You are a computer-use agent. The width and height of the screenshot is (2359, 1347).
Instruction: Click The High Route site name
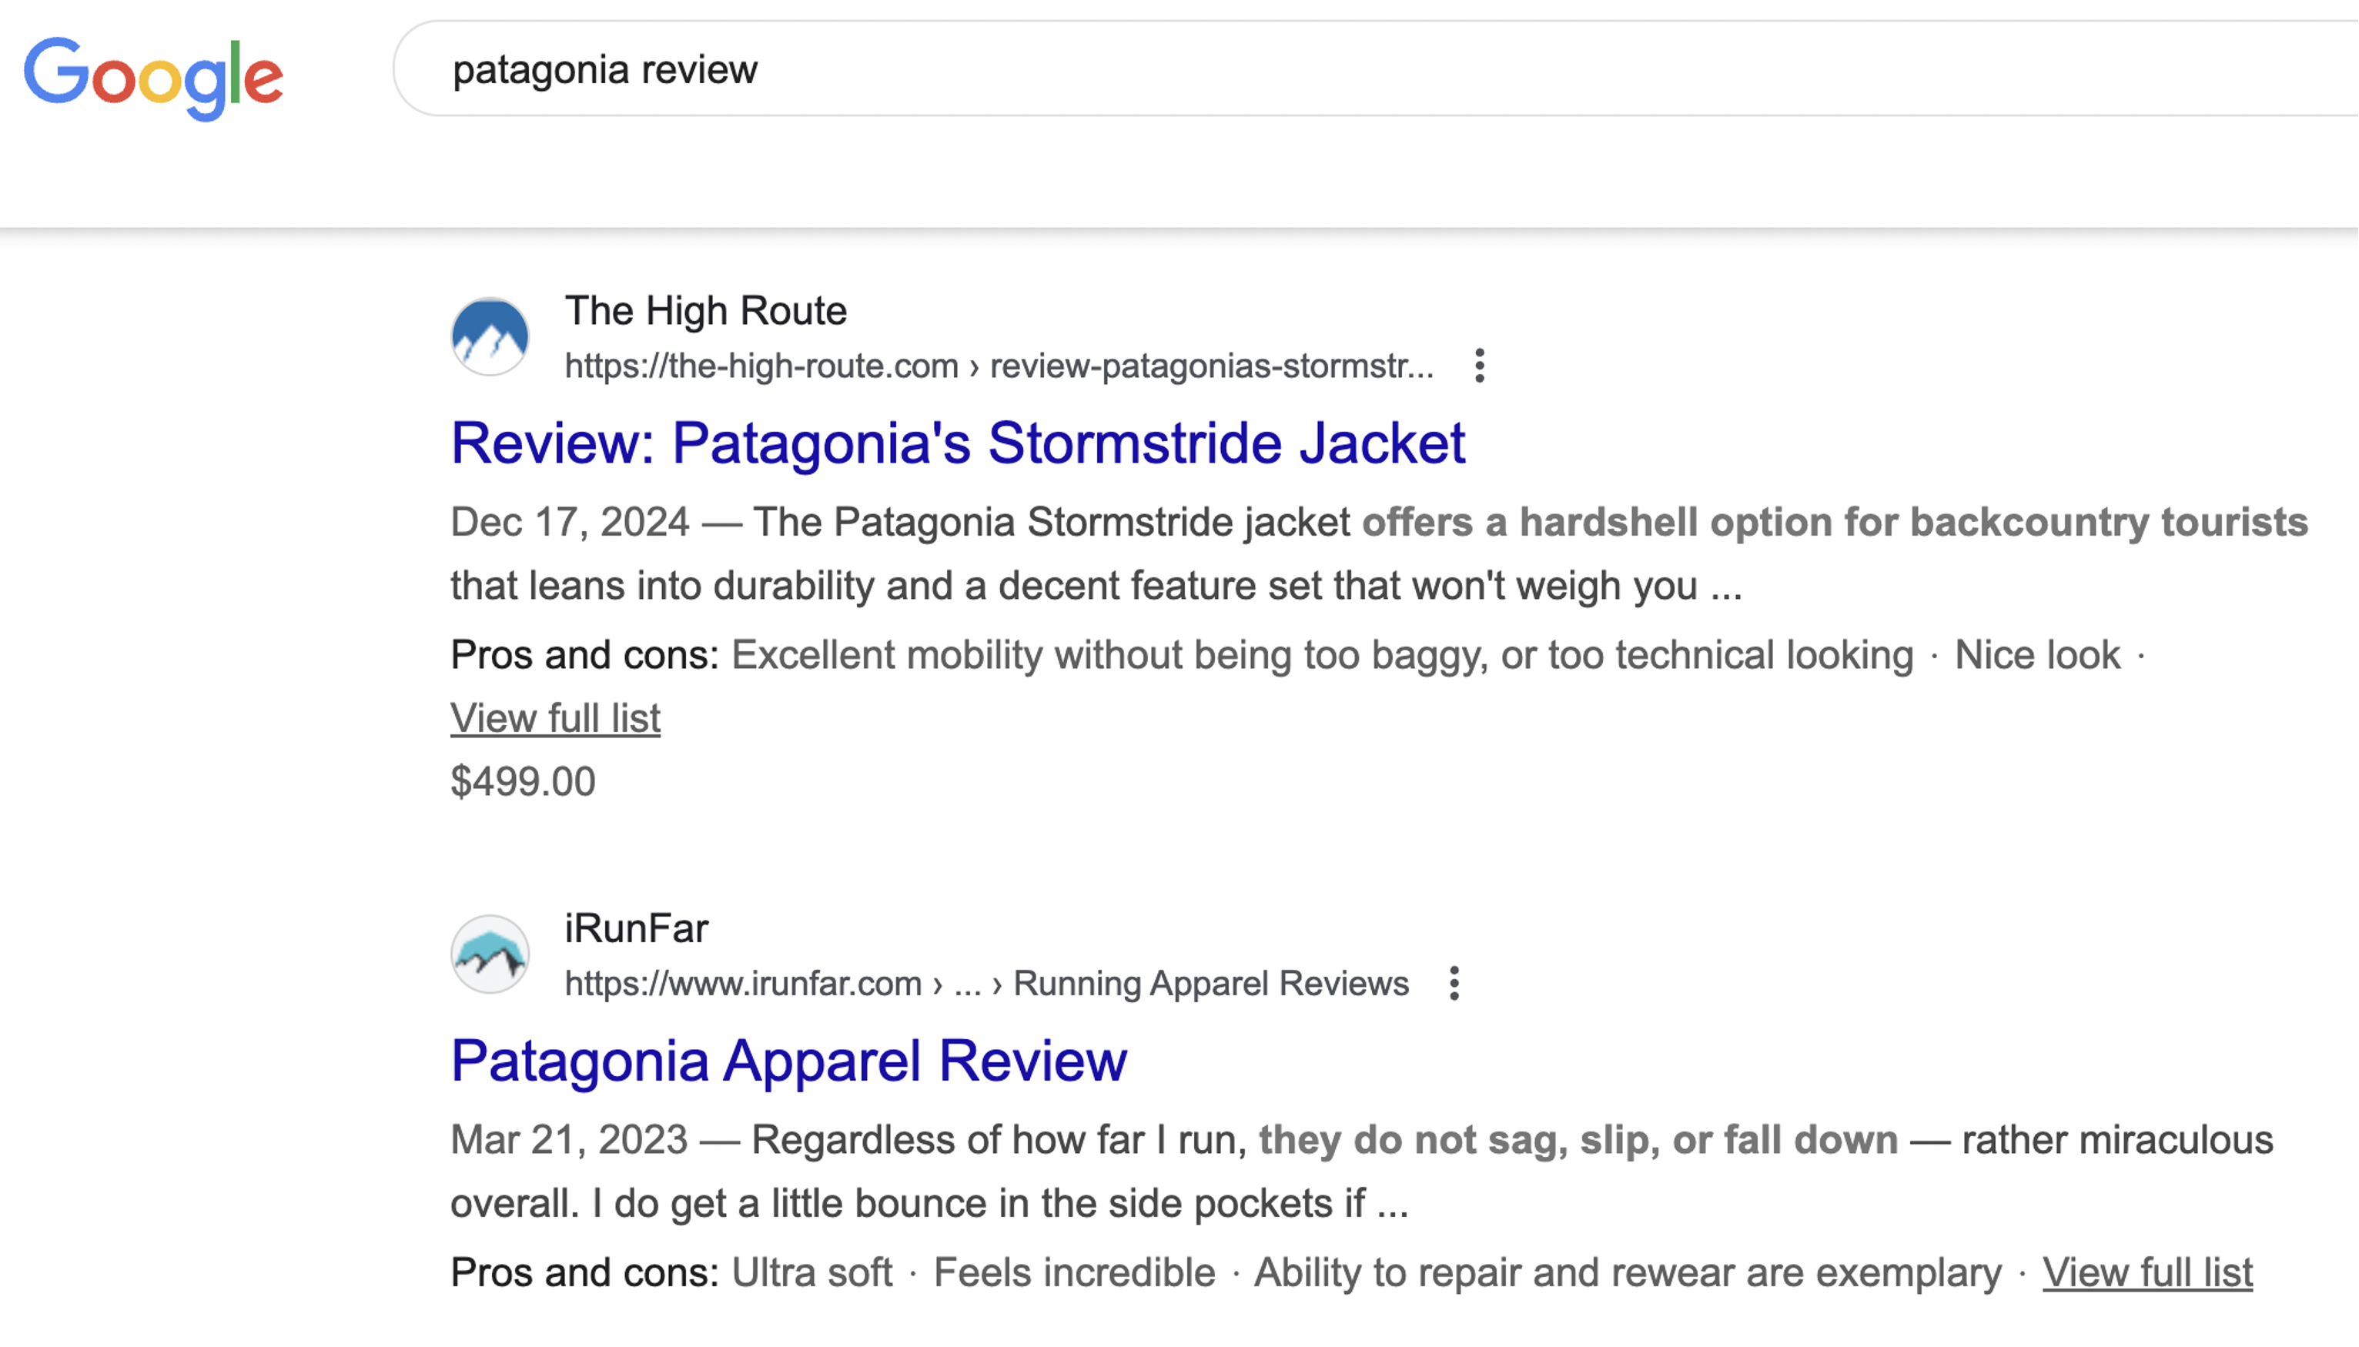[x=706, y=311]
